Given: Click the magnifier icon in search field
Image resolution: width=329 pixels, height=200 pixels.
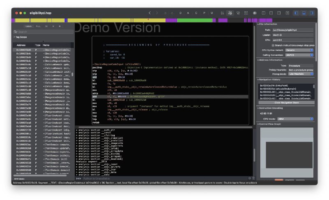Looking at the screenshot, I should point(15,32).
